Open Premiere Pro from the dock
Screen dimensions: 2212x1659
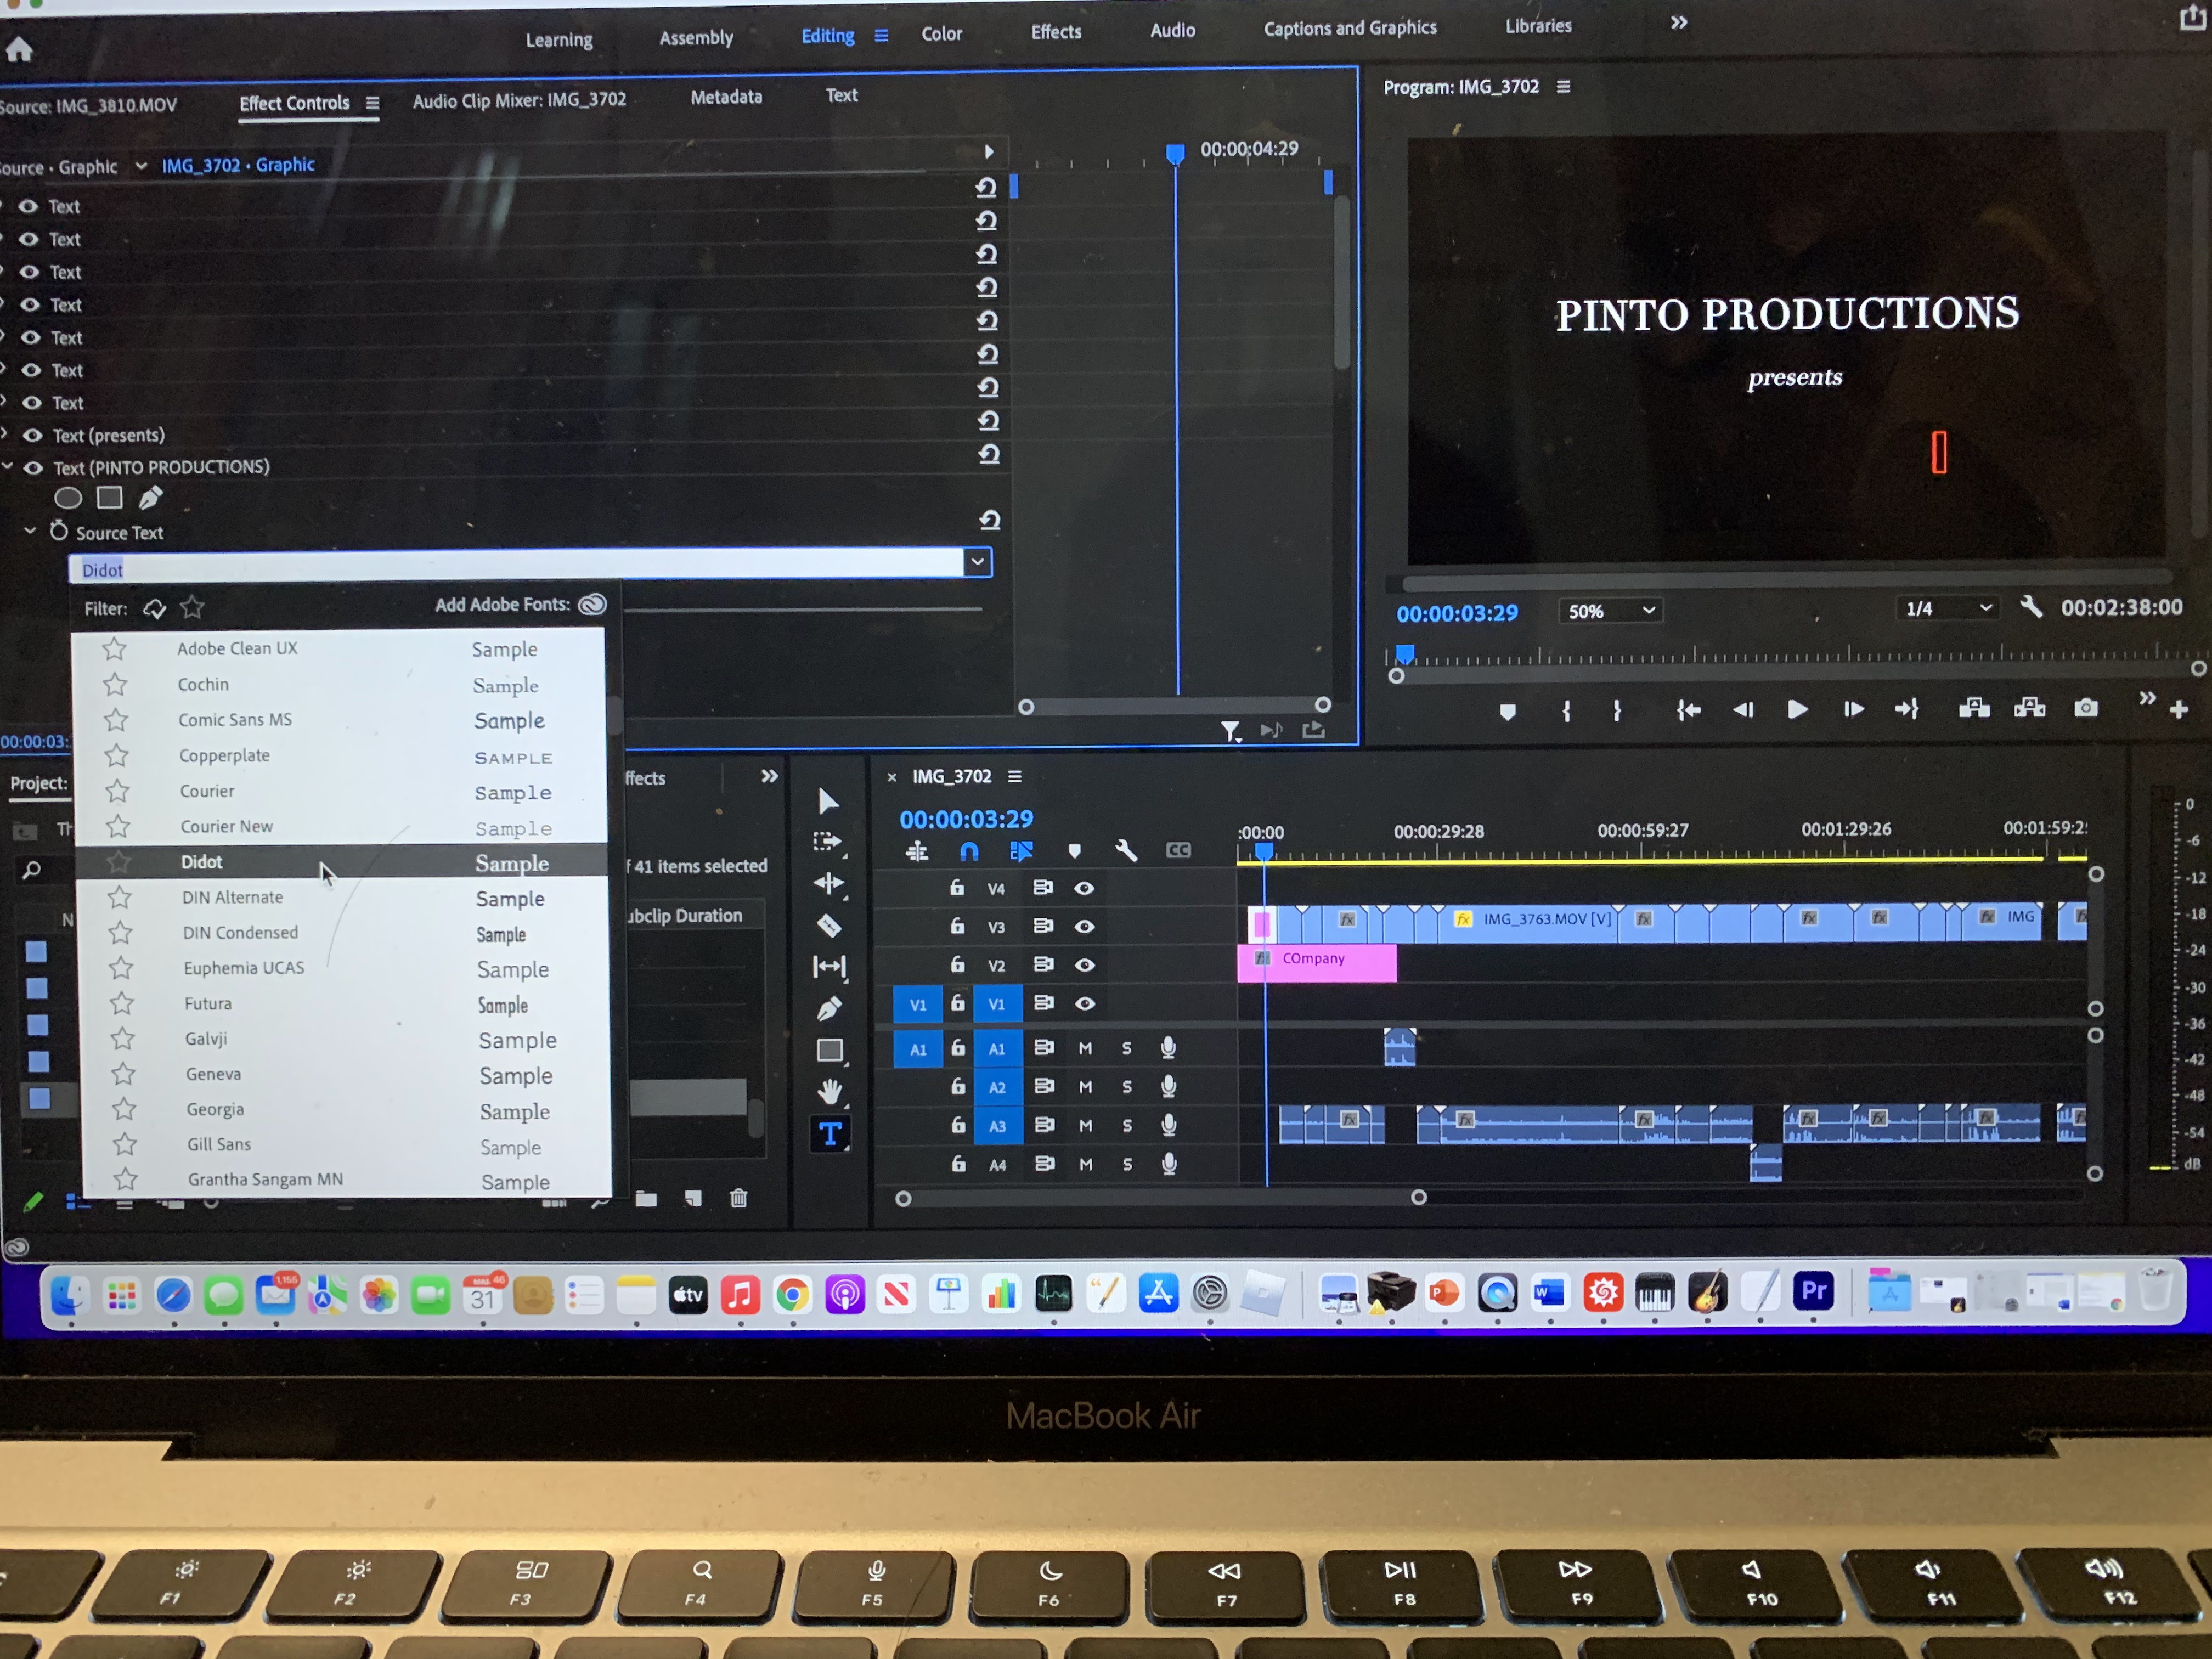point(1813,1291)
